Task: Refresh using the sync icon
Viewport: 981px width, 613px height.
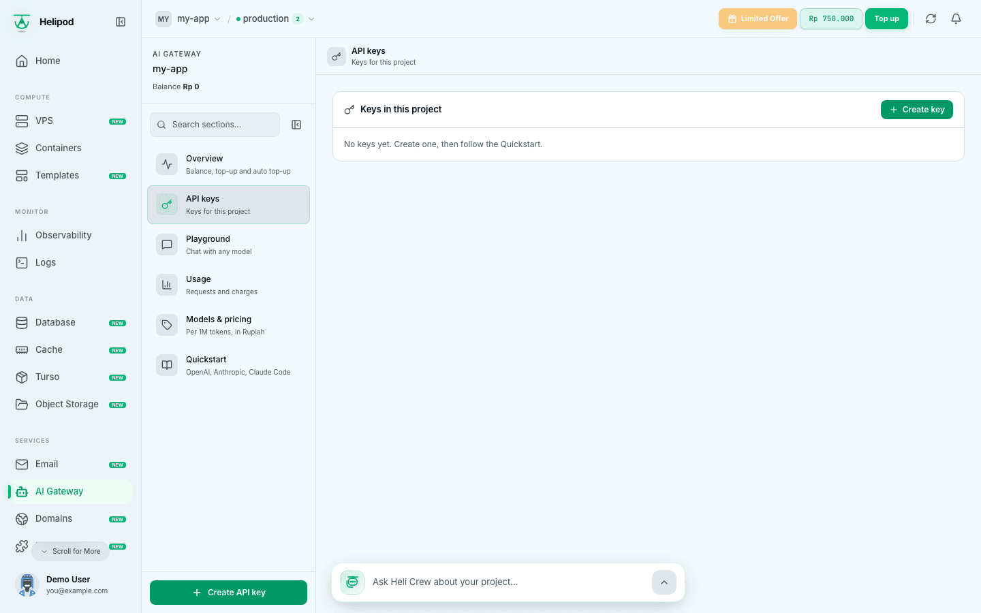Action: [x=931, y=19]
